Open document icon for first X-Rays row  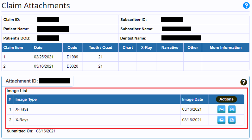(x=232, y=109)
